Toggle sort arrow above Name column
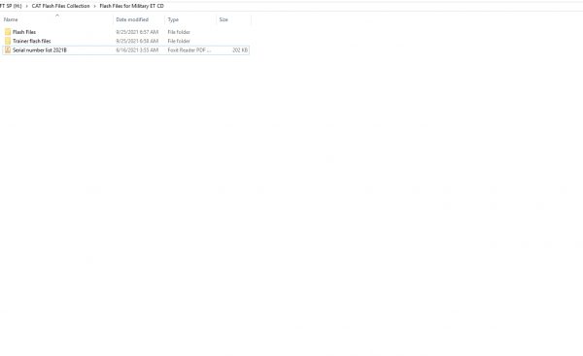583x356 pixels. [57, 16]
